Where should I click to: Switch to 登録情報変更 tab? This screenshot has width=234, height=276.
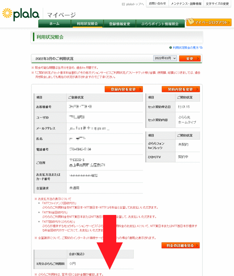120,24
